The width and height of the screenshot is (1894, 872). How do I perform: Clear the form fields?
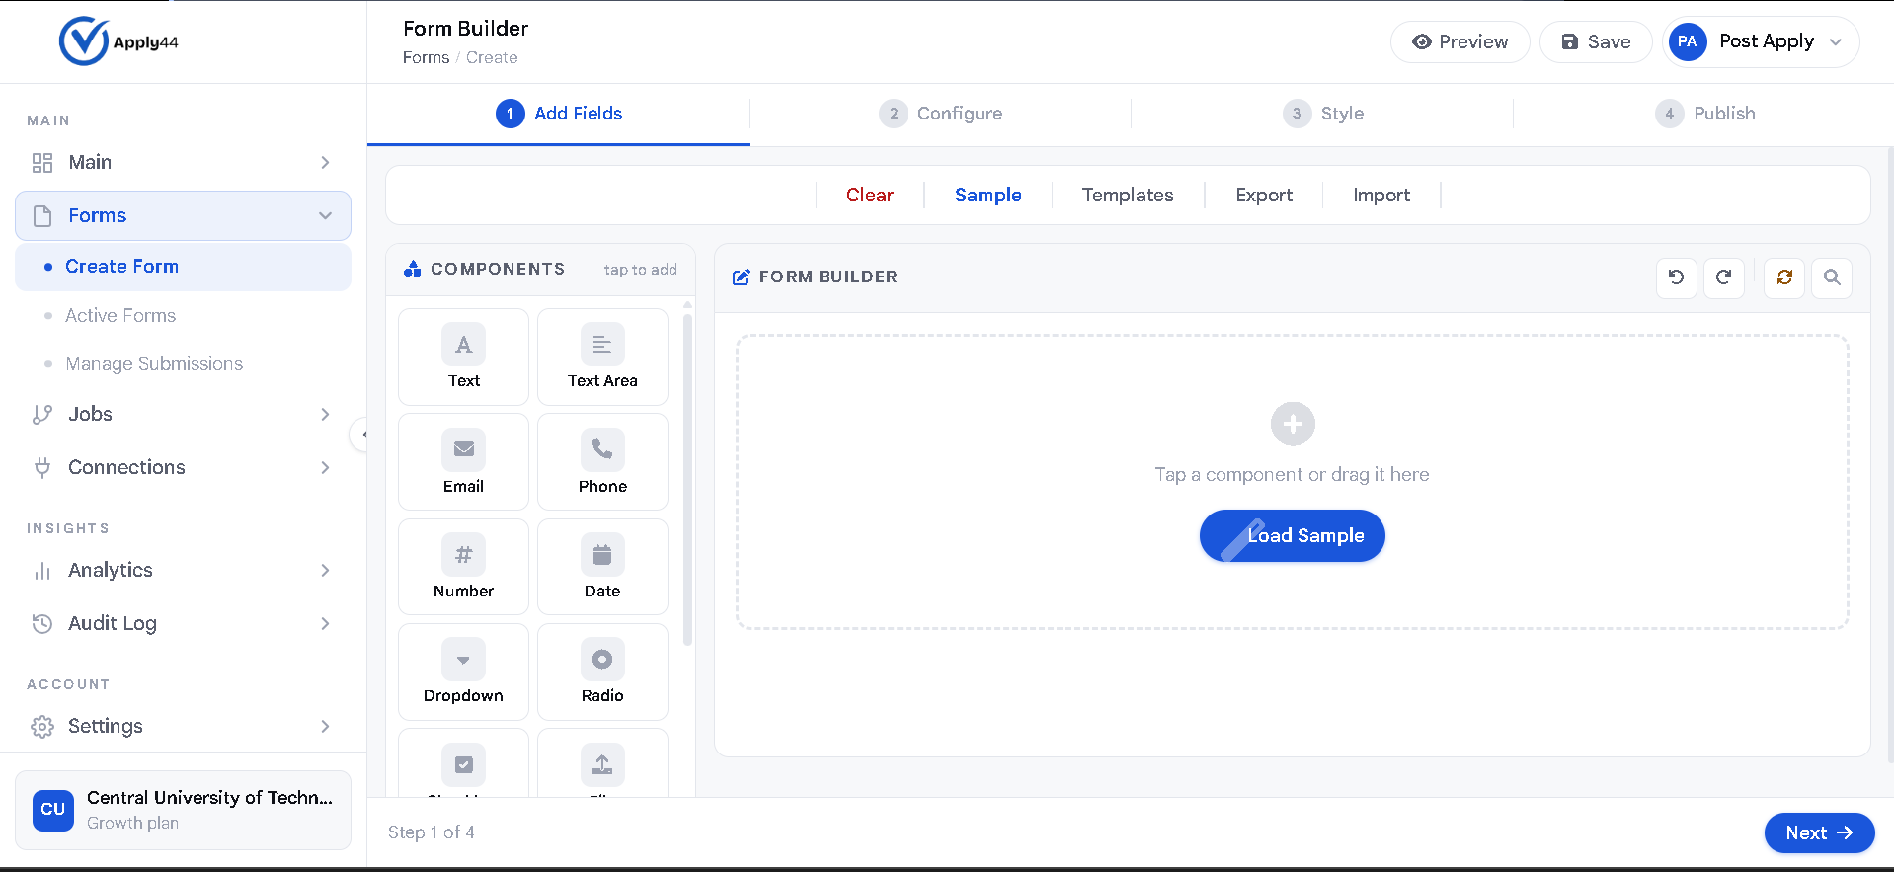pyautogui.click(x=870, y=195)
